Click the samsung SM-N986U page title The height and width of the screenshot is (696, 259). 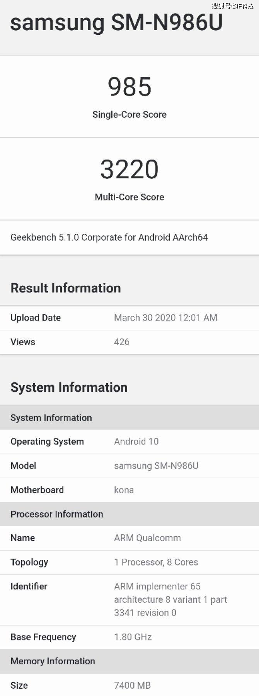116,22
